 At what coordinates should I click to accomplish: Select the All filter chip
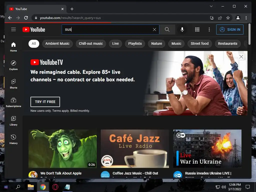[x=34, y=43]
